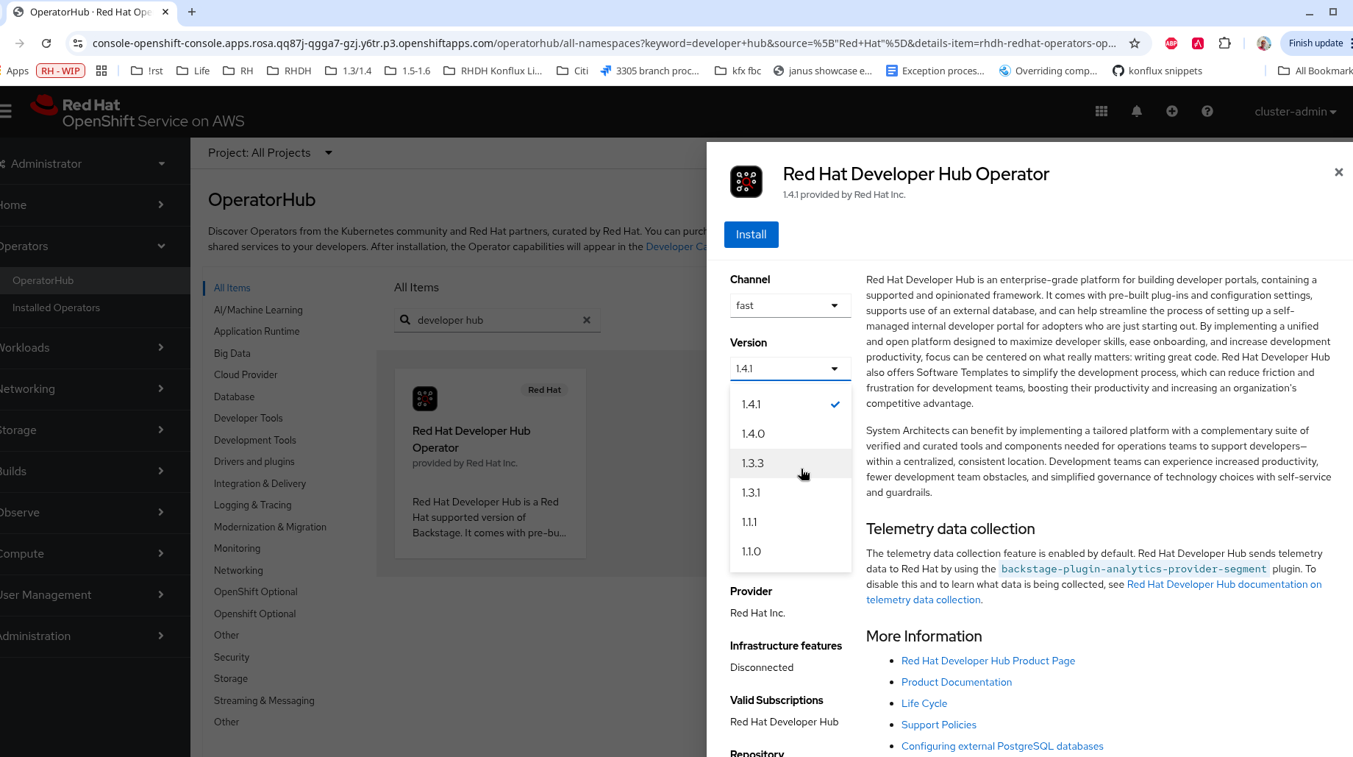This screenshot has height=757, width=1353.
Task: Select version 1.3.3 from the list
Action: [x=790, y=463]
